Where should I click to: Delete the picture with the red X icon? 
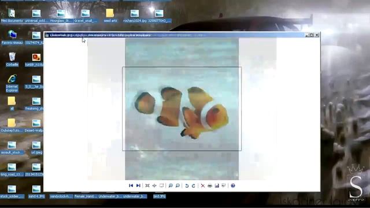tap(203, 185)
